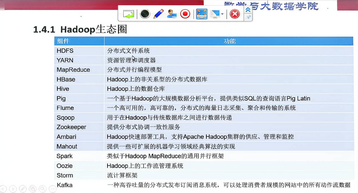Click the red X stop button in toolbar
Viewport: 358px width, 193px height.
[x=235, y=14]
